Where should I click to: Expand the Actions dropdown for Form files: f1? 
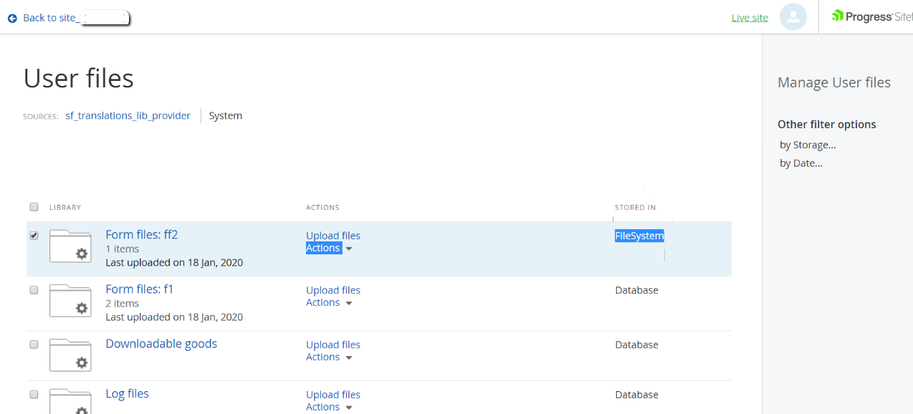pyautogui.click(x=329, y=303)
